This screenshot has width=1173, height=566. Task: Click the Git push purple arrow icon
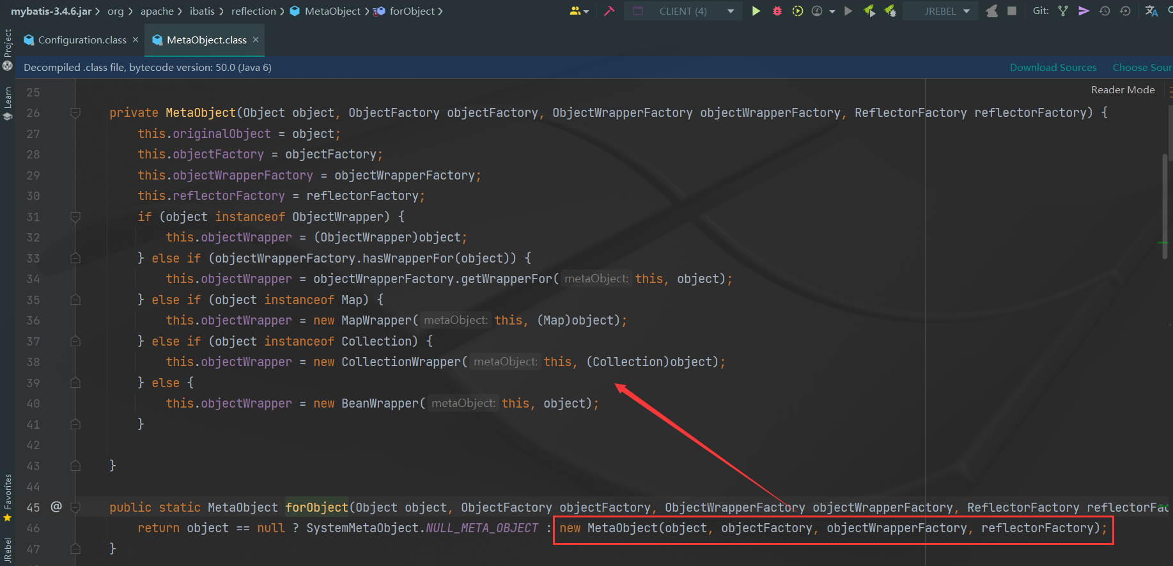point(1084,11)
